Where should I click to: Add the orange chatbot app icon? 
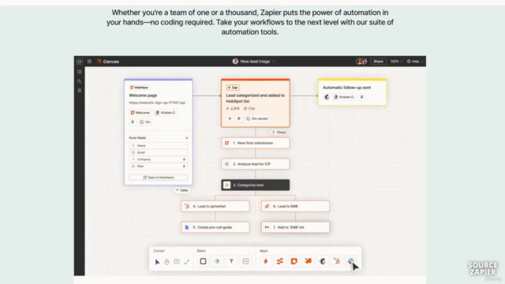(309, 261)
